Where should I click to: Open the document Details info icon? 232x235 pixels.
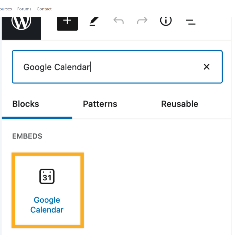tap(166, 21)
